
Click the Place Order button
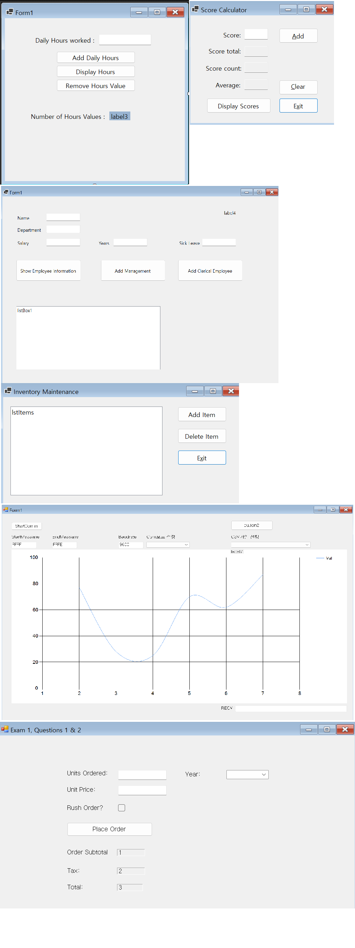[110, 829]
